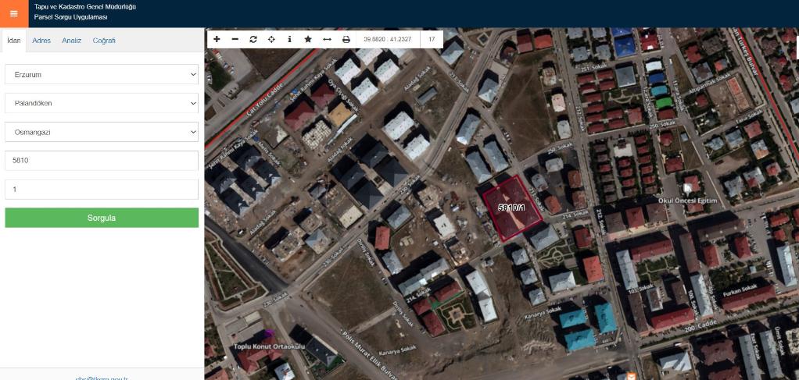Open the Coğrafi tab

click(x=104, y=41)
